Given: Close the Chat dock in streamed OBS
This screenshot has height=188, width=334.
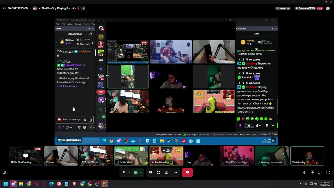Looking at the screenshot, I should click(x=93, y=28).
